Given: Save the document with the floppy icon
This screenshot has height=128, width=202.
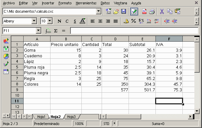Looking at the screenshot, I should [x=124, y=12].
